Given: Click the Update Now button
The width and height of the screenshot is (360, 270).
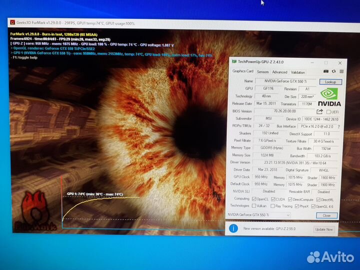Looking at the screenshot, I should click(323, 229).
